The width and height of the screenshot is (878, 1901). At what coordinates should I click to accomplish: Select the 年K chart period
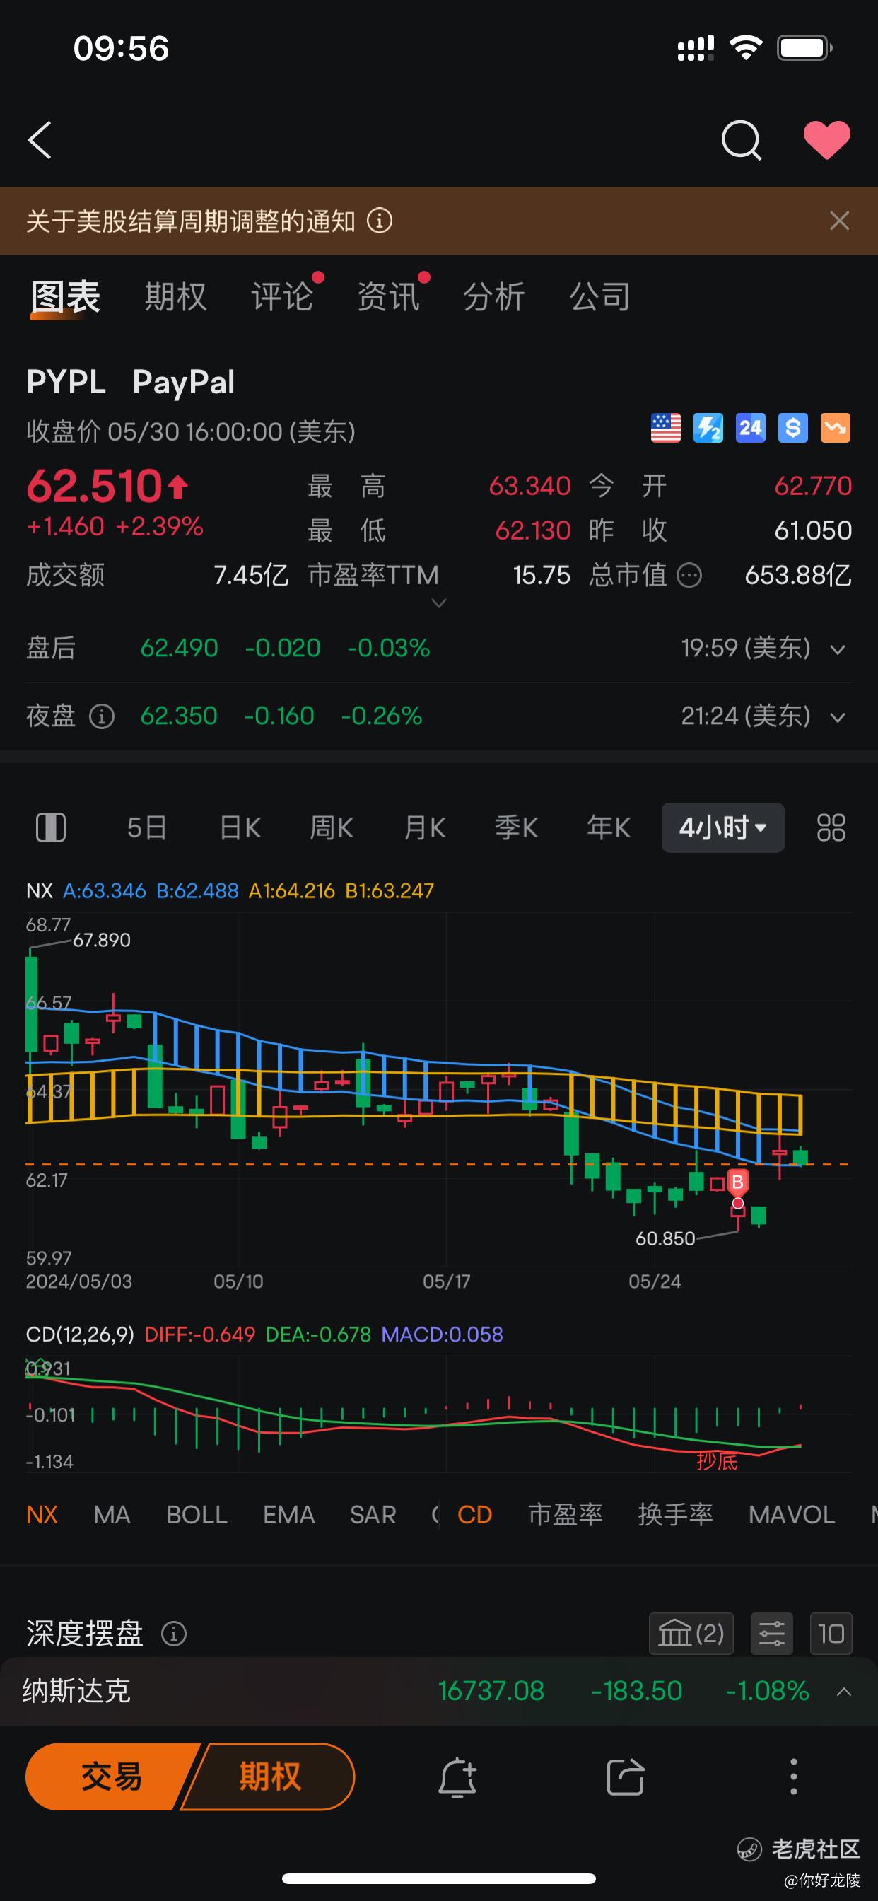point(609,827)
